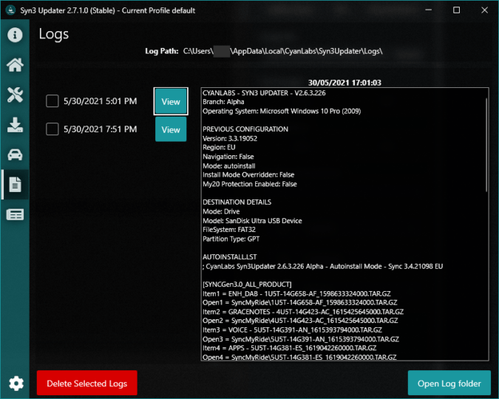Image resolution: width=499 pixels, height=399 pixels.
Task: Click the 'Open1 = SyncMyRide' line
Action: 300,303
